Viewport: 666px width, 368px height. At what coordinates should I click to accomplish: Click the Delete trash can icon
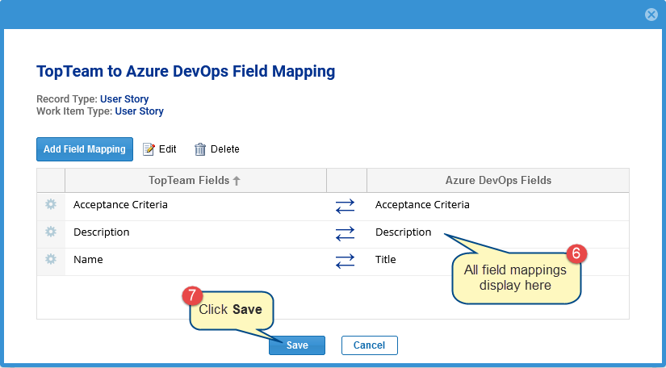[200, 149]
